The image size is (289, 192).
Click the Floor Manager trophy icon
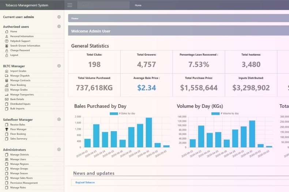[x=7, y=129]
